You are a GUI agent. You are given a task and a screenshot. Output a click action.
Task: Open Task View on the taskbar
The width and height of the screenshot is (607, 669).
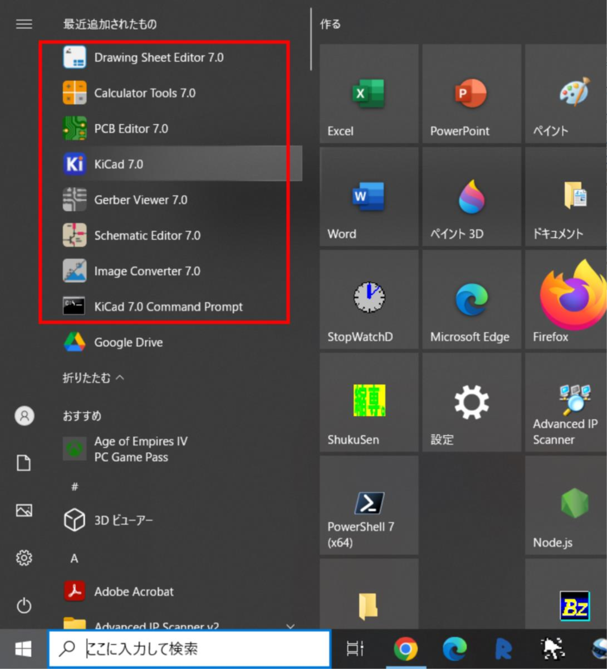(x=354, y=649)
